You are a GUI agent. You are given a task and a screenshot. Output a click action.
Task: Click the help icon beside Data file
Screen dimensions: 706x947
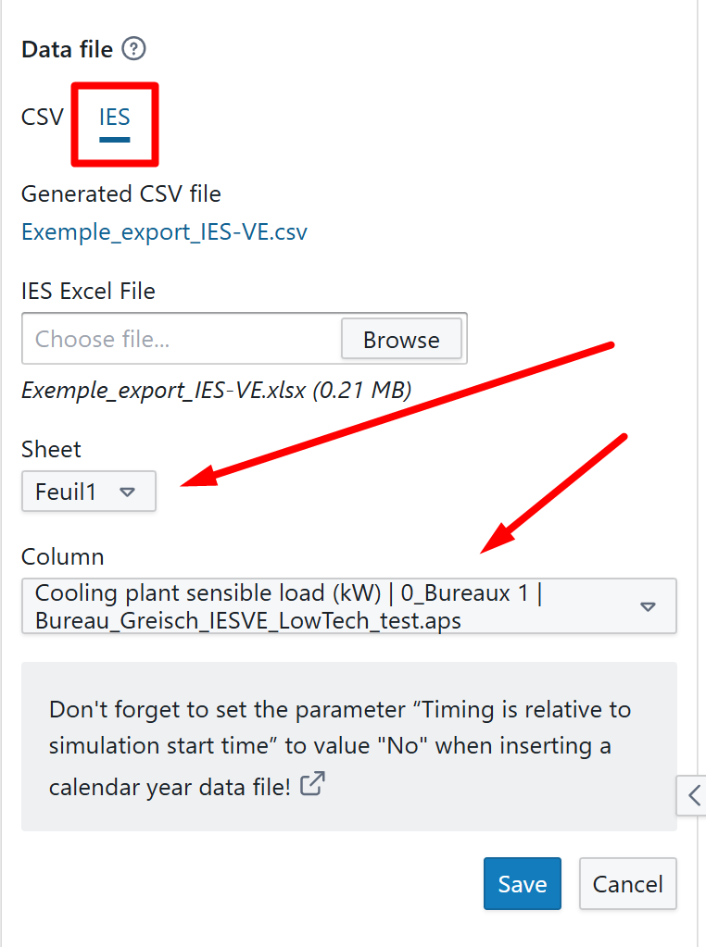134,49
